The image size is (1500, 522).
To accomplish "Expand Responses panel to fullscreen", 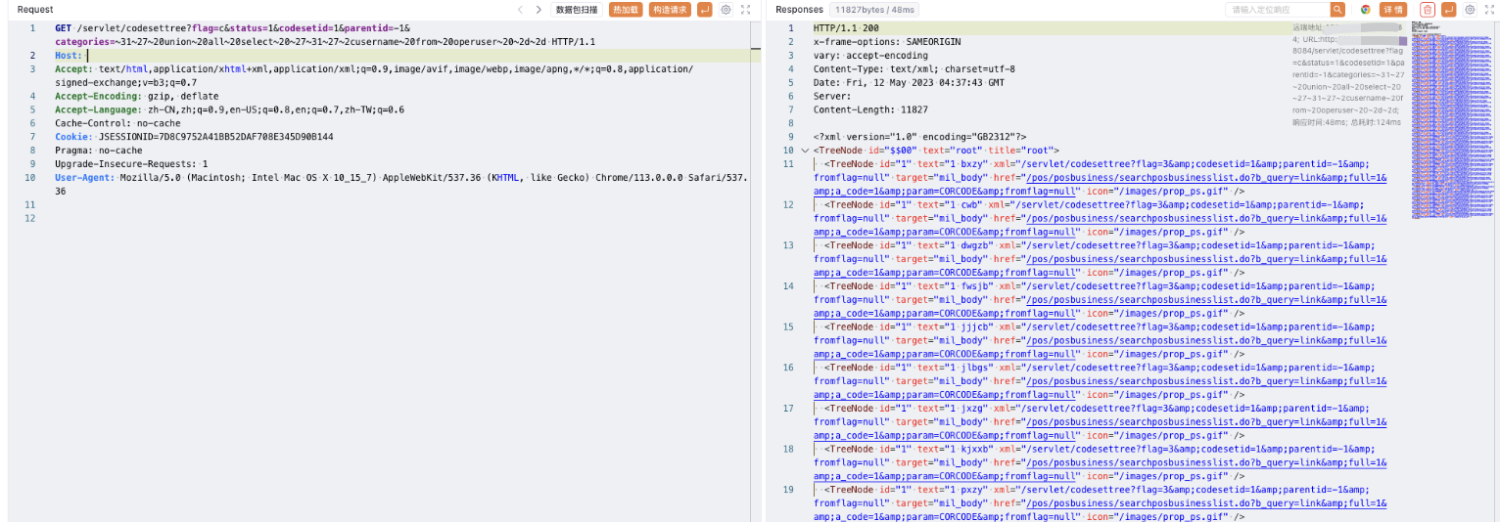I will [x=1489, y=10].
